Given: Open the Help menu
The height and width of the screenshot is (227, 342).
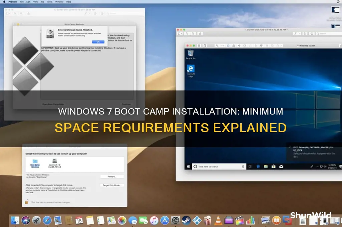Looking at the screenshot, I should click(x=69, y=2).
